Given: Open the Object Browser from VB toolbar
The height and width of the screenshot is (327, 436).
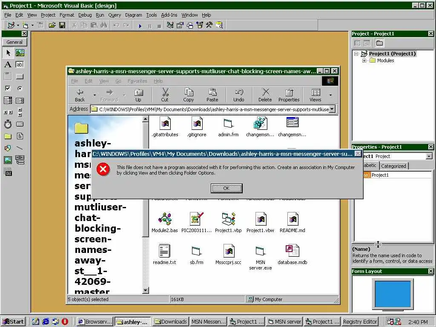Looking at the screenshot, I should pyautogui.click(x=200, y=25).
